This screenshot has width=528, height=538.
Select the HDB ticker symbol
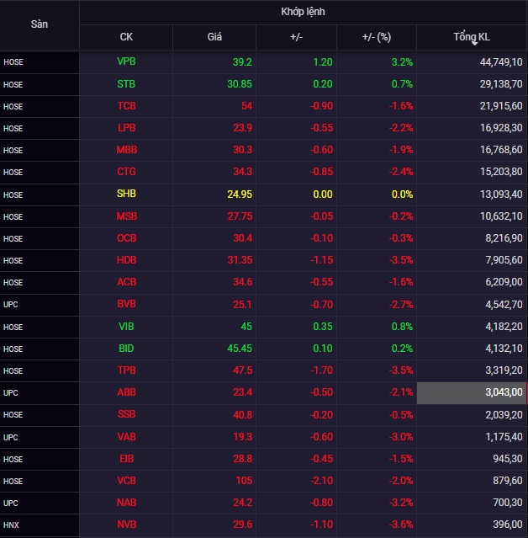126,260
